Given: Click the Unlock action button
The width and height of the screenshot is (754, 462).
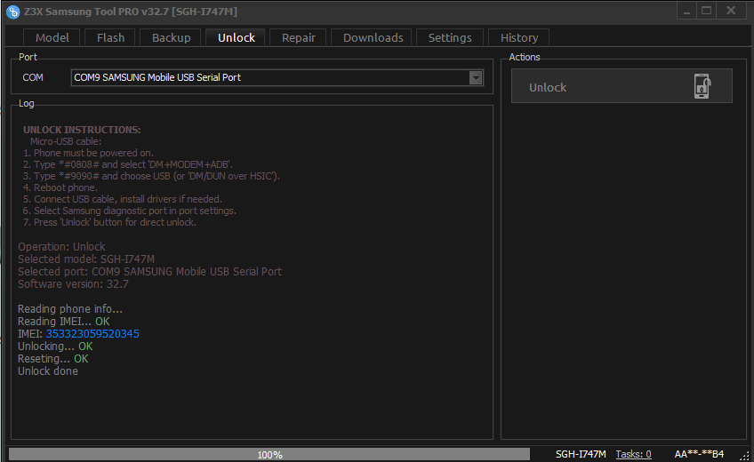Looking at the screenshot, I should [x=622, y=86].
